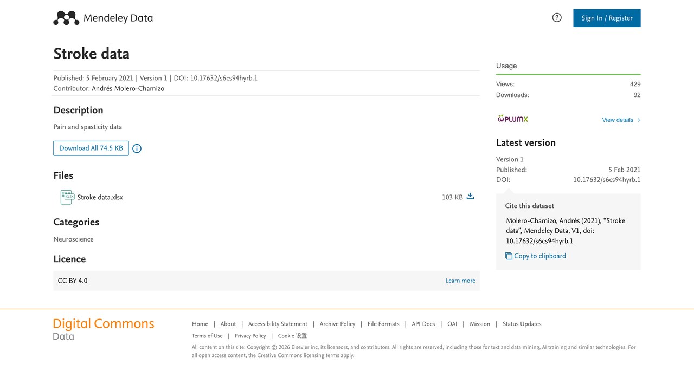Expand PlumX details with chevron arrow

pyautogui.click(x=639, y=120)
